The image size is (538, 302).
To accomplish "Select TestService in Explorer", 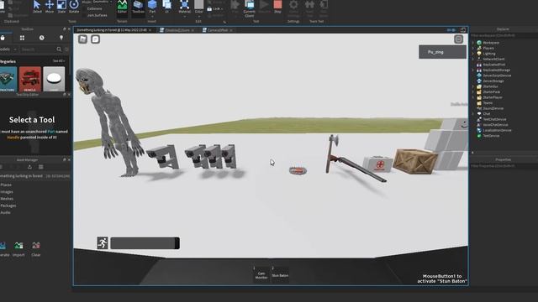I will (x=491, y=136).
